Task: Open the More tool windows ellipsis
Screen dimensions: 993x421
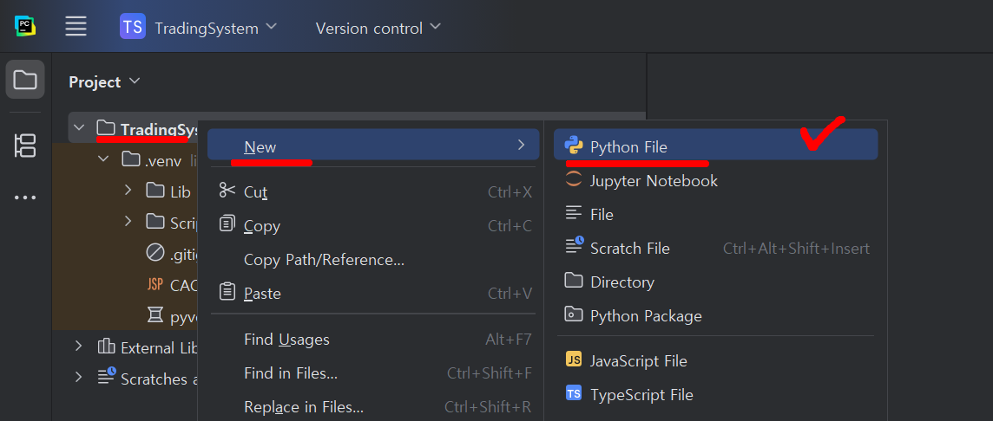Action: tap(25, 198)
